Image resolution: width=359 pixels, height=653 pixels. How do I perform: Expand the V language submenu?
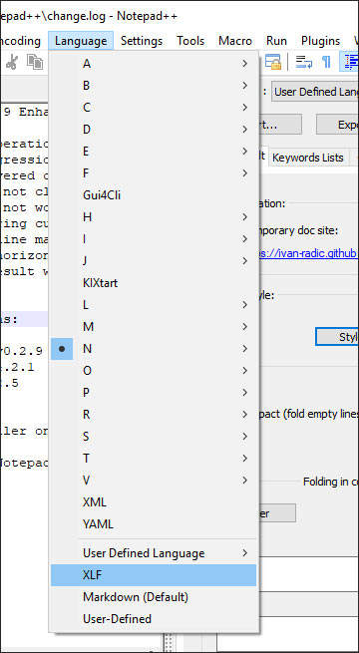coord(154,481)
